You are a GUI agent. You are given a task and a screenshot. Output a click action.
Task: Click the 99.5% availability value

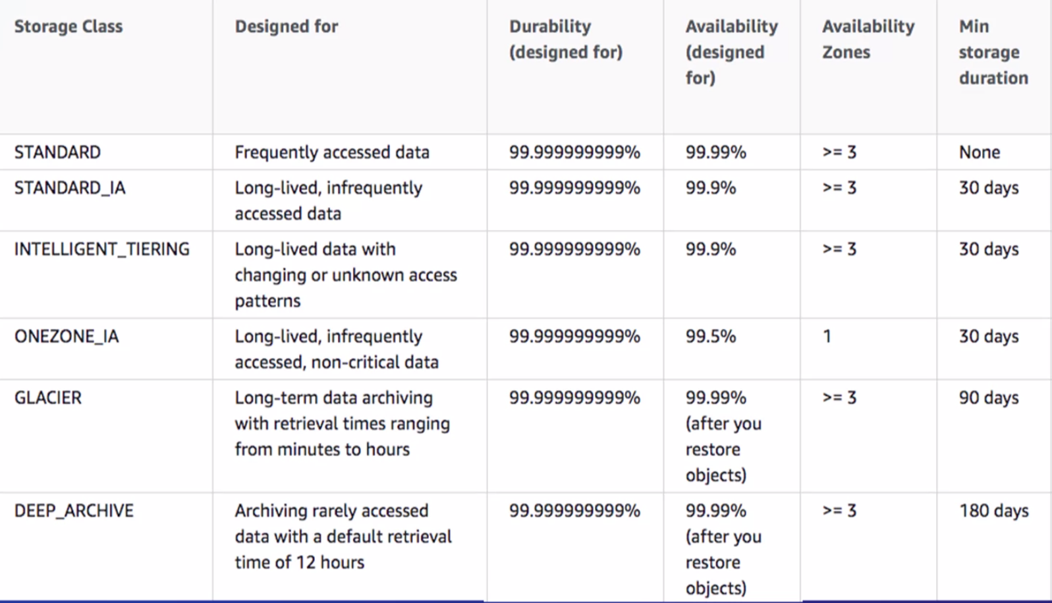(x=710, y=336)
